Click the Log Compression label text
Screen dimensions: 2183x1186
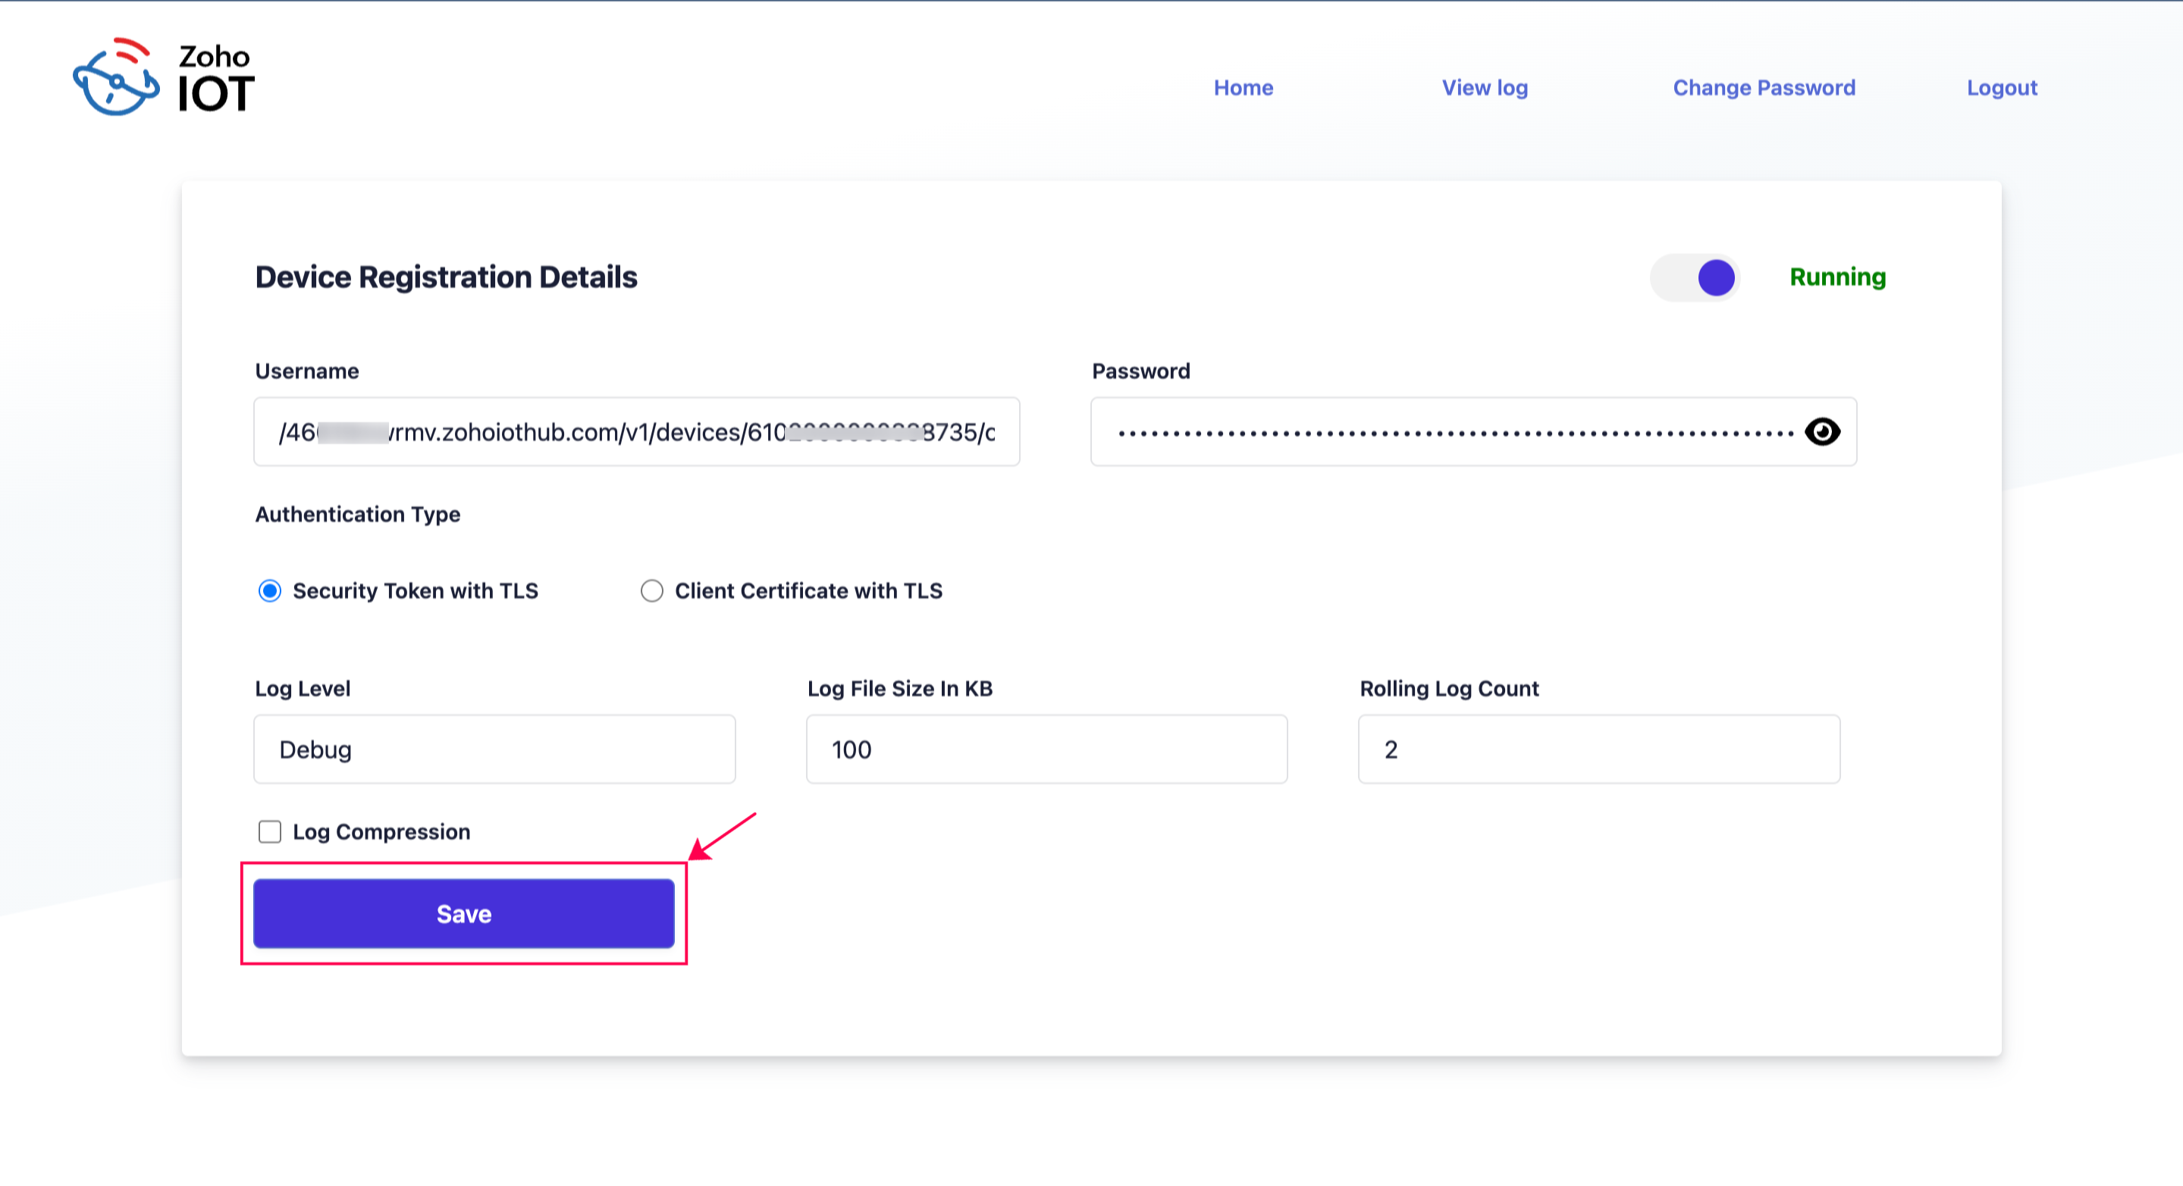click(381, 832)
